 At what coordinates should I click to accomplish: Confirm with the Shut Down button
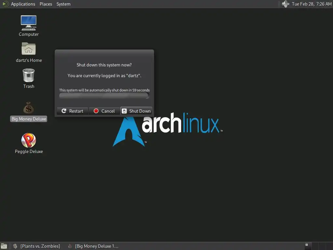tap(136, 111)
